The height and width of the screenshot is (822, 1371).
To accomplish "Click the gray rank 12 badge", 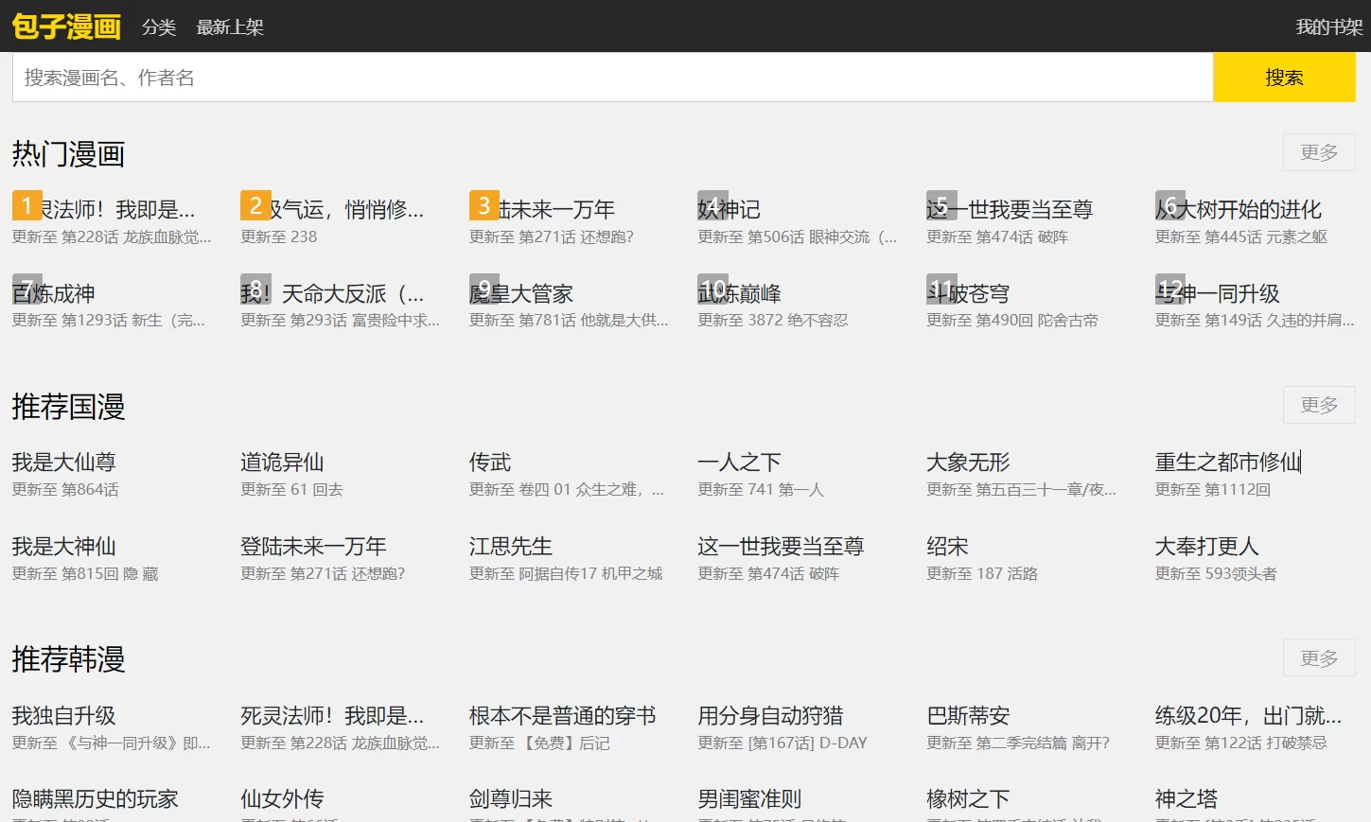I will (1170, 289).
